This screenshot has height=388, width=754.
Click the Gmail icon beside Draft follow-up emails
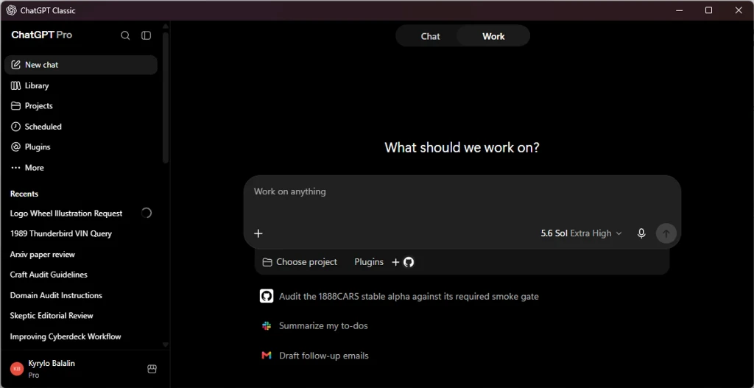267,356
